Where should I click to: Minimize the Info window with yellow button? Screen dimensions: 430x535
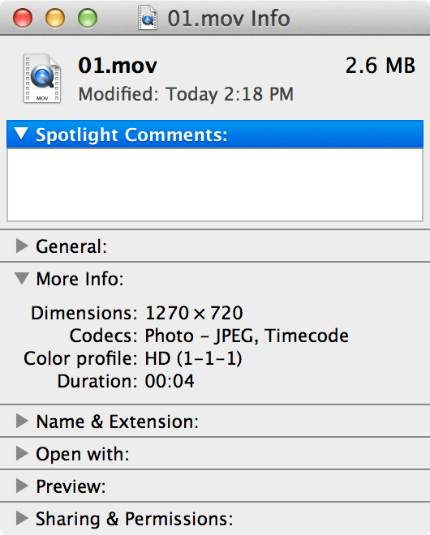(55, 18)
